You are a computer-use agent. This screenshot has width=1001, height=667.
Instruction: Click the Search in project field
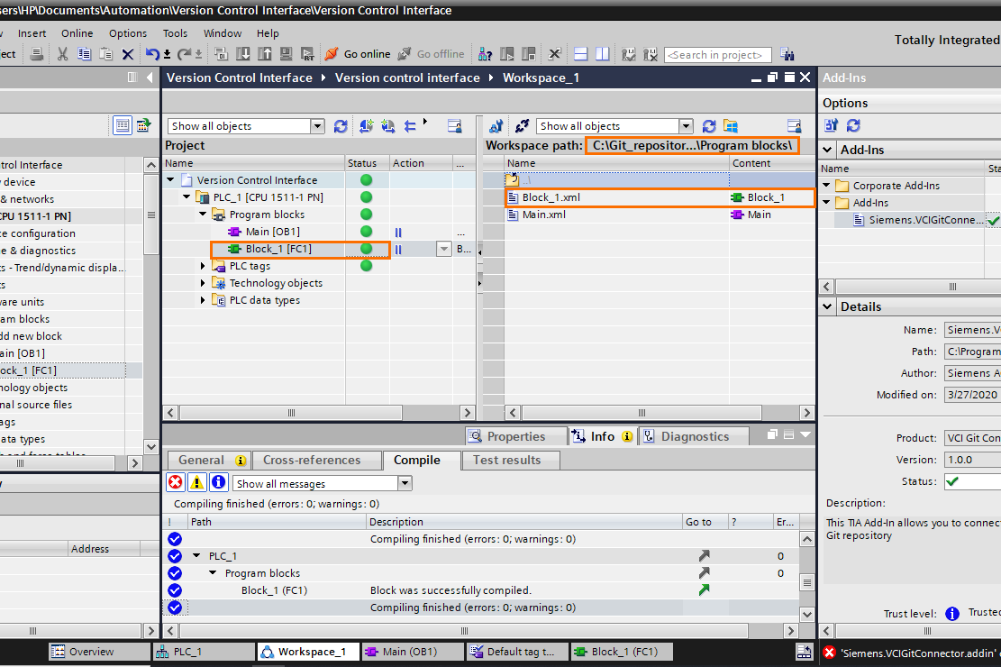click(717, 55)
